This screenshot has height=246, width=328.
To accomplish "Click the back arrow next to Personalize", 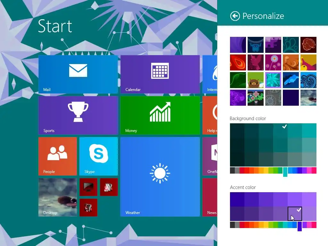I will click(235, 16).
